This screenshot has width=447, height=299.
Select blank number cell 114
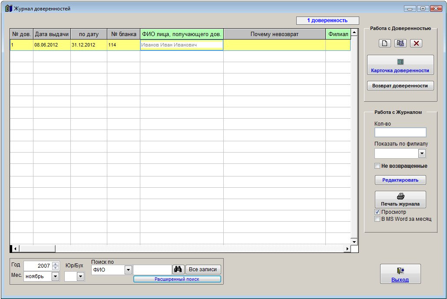[124, 45]
